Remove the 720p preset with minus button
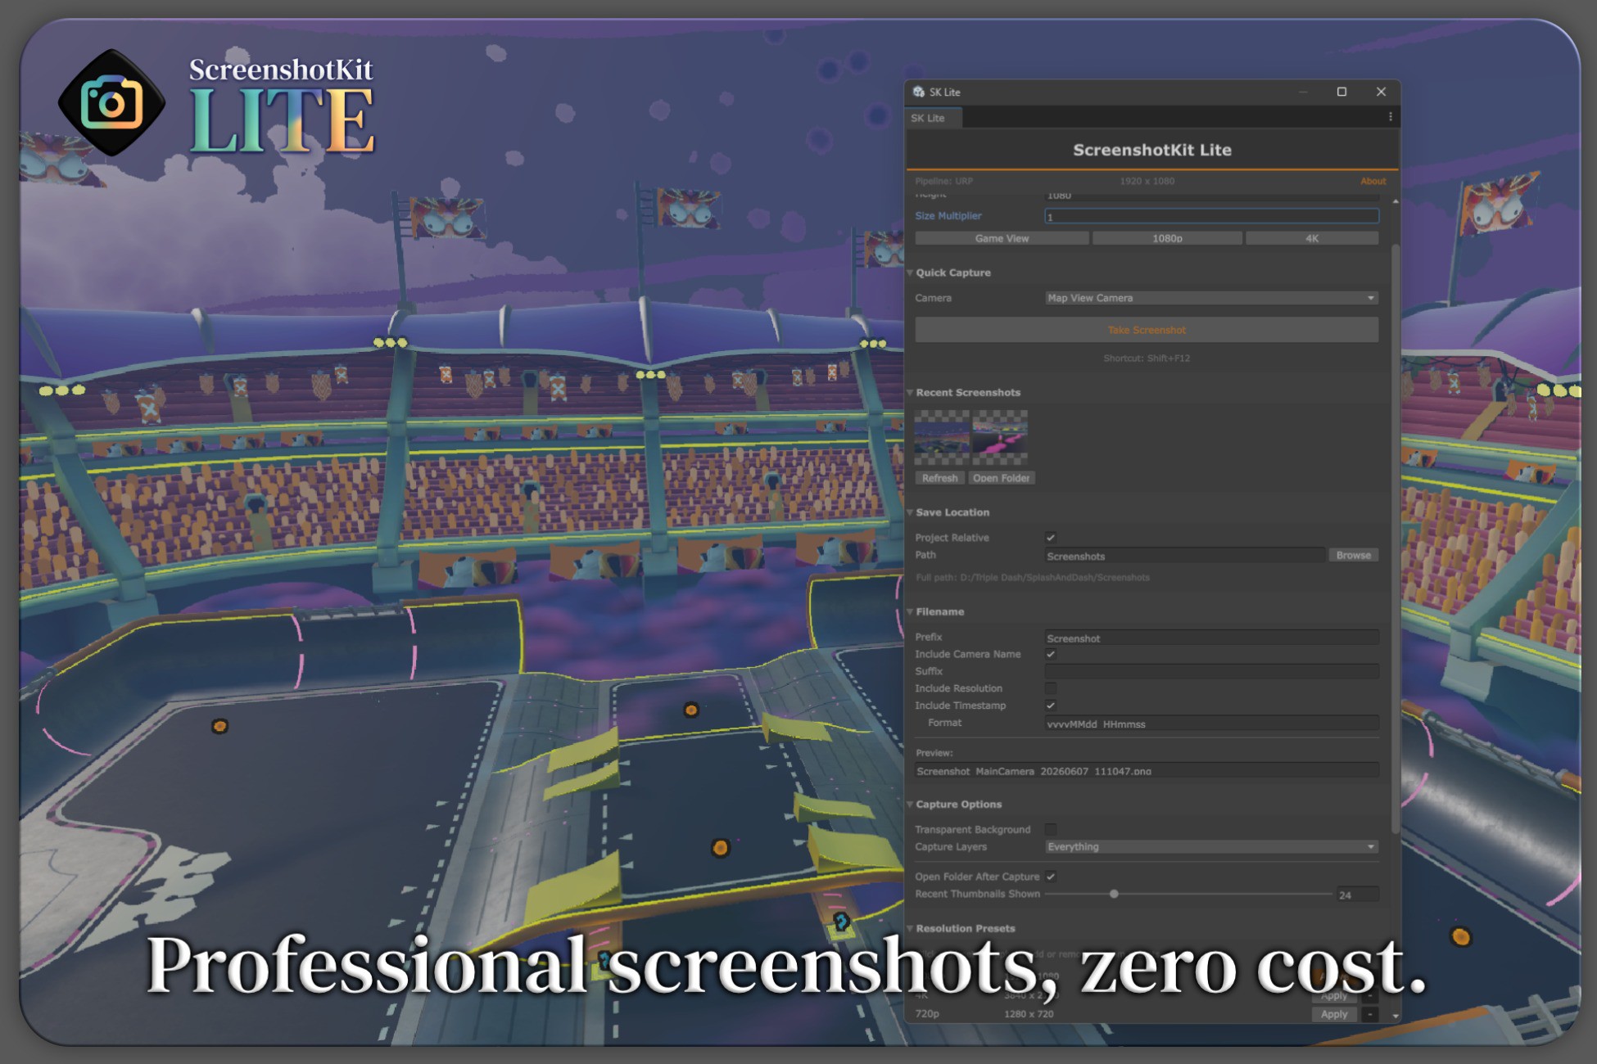This screenshot has height=1064, width=1597. pyautogui.click(x=1369, y=1014)
